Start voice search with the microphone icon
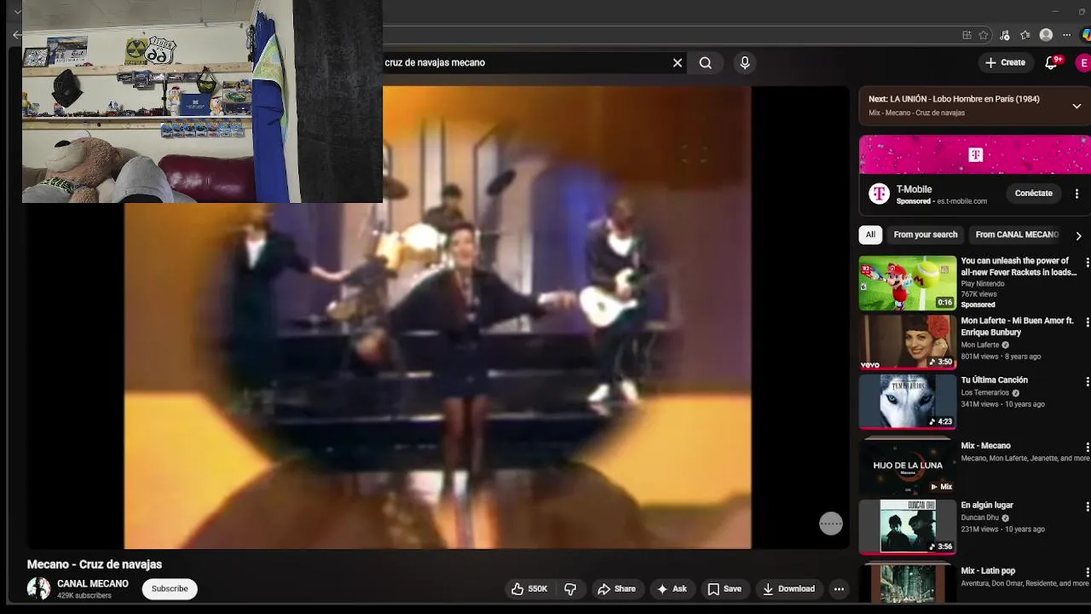 tap(745, 62)
